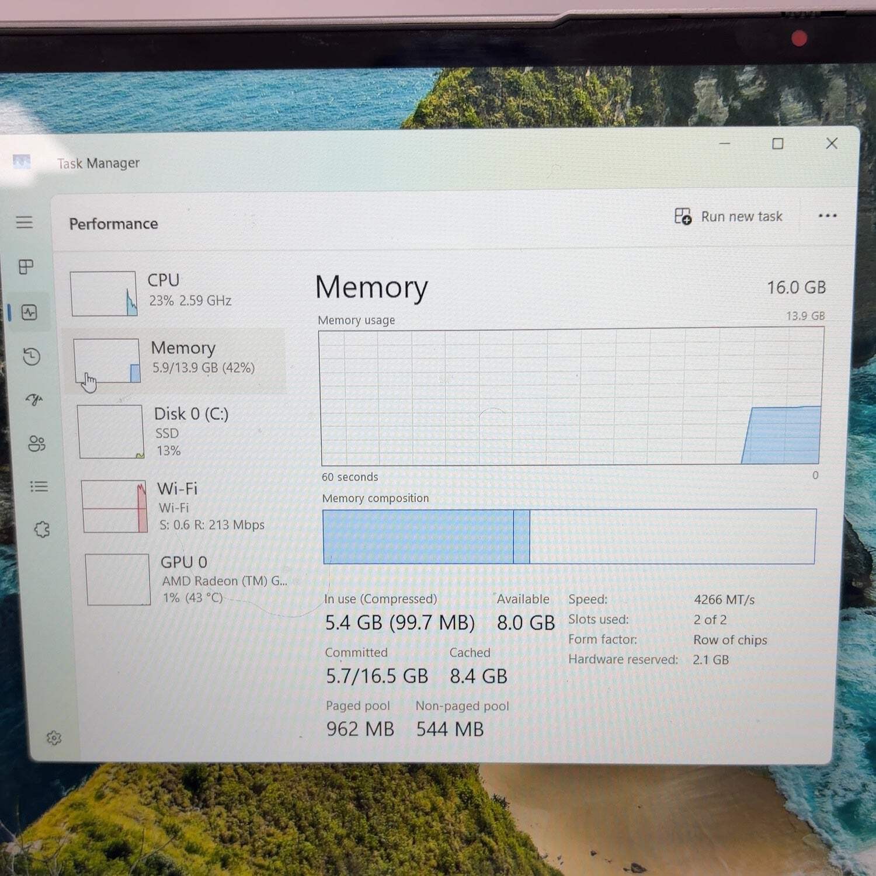Close the Task Manager window
This screenshot has height=876, width=876.
tap(832, 143)
